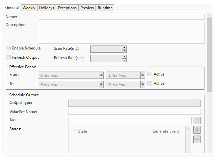The height and width of the screenshot is (157, 215).
Task: Check the Active box for To date
Action: point(150,83)
